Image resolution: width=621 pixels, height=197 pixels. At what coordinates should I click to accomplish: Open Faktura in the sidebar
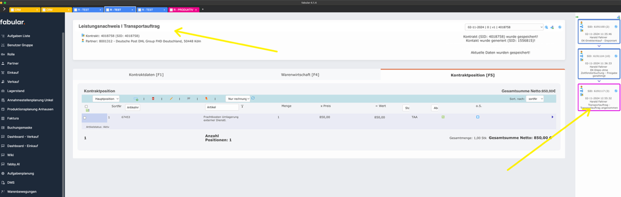pyautogui.click(x=13, y=118)
